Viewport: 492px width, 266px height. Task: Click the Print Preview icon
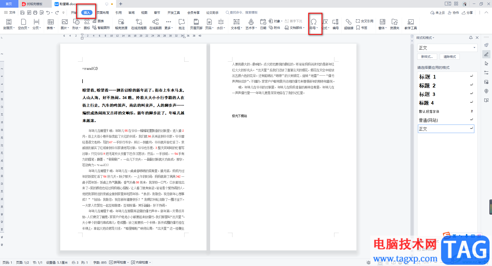42,13
